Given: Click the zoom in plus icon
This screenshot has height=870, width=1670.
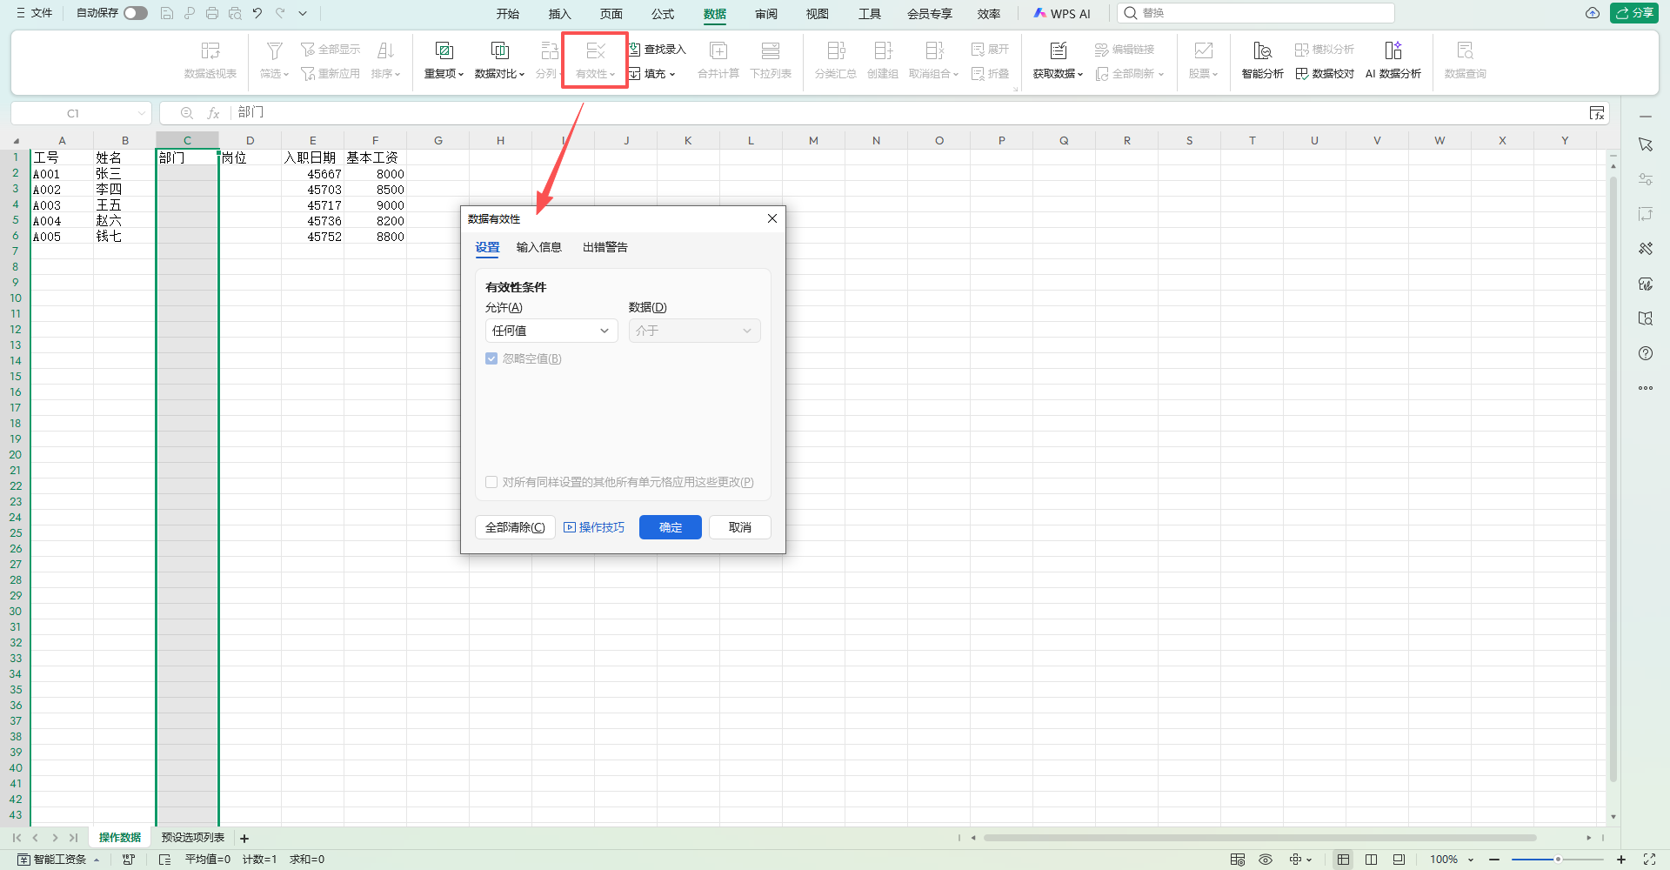Looking at the screenshot, I should click(1621, 860).
